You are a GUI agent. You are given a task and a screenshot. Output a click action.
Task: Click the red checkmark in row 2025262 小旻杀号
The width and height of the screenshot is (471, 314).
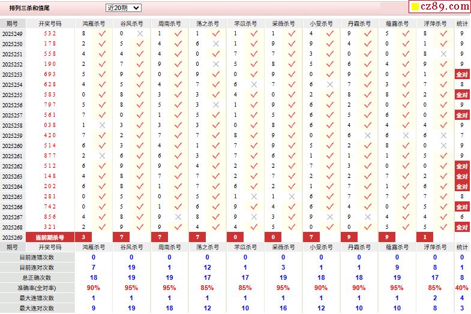pos(330,166)
